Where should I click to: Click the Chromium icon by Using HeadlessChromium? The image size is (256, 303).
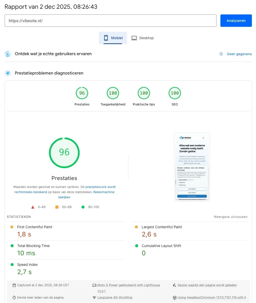tap(175, 298)
